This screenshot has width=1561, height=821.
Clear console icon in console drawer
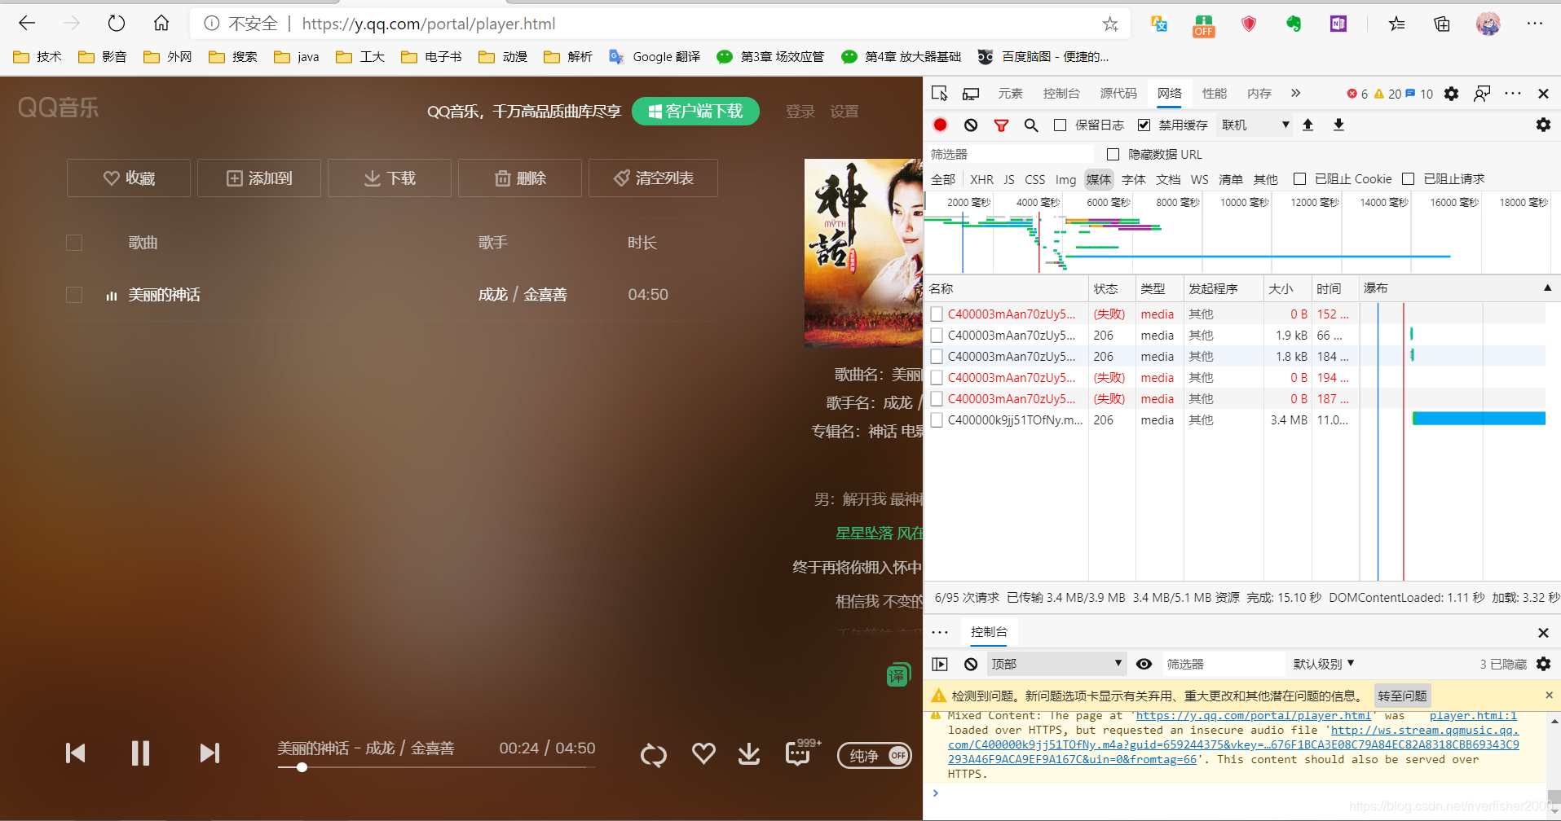tap(971, 664)
